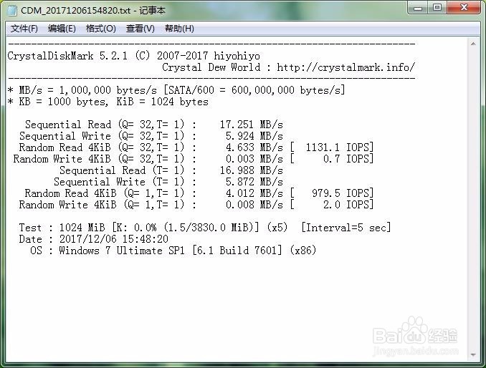Maximize the Notepad window
This screenshot has height=368, width=486.
437,7
